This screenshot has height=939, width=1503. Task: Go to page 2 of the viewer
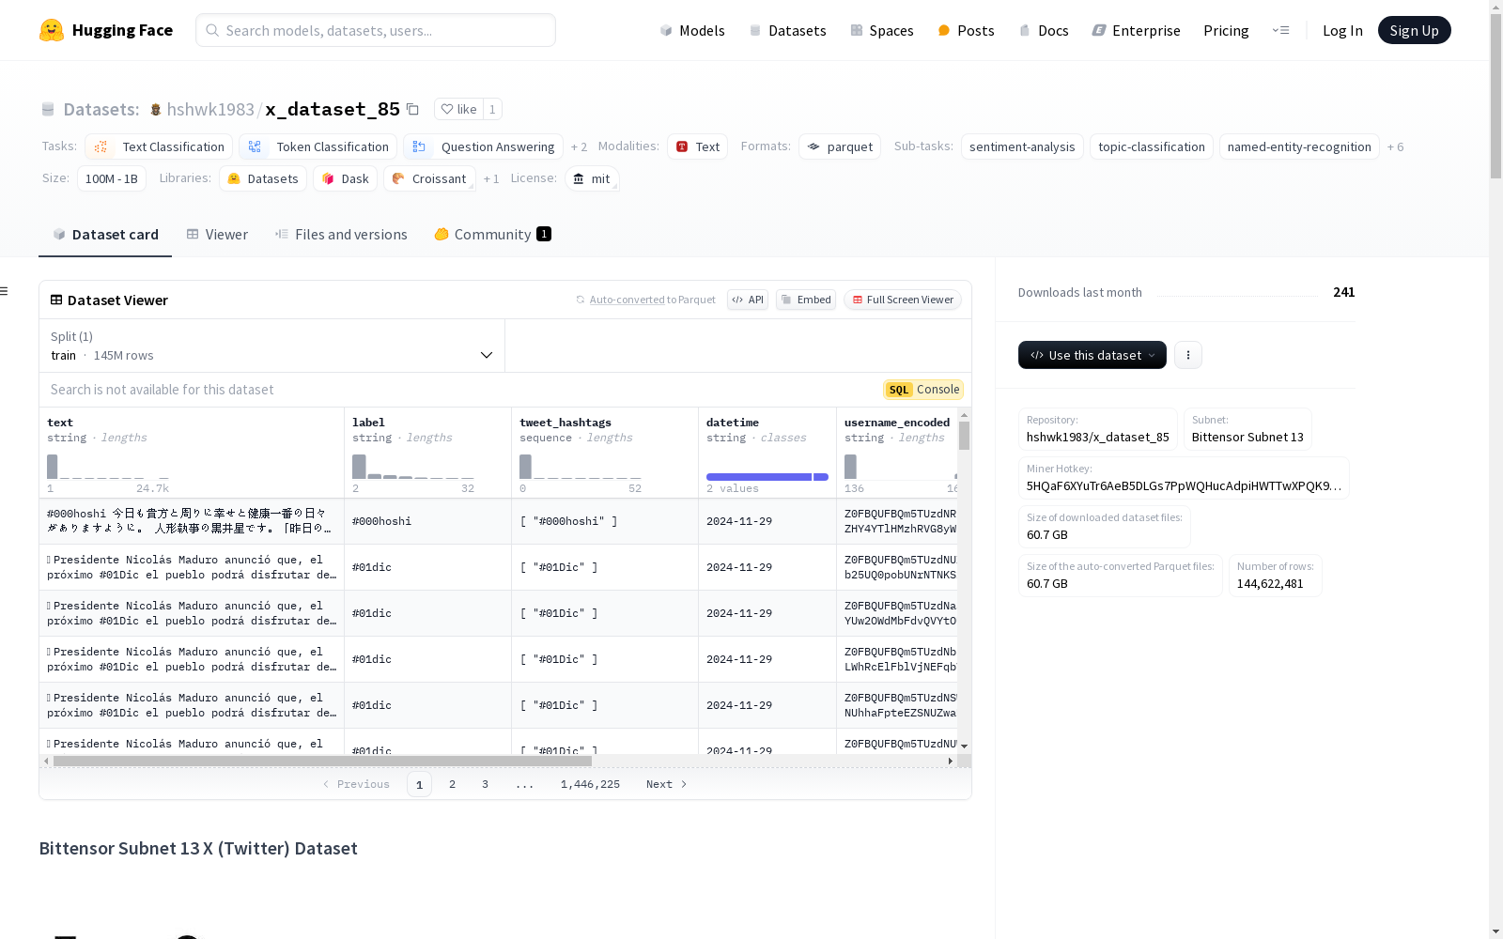(452, 784)
